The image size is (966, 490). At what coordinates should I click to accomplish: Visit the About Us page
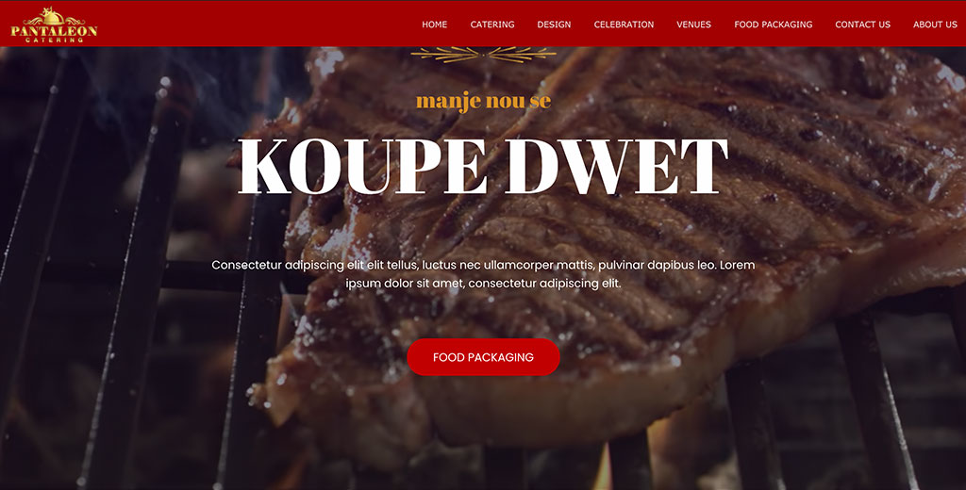pos(935,24)
